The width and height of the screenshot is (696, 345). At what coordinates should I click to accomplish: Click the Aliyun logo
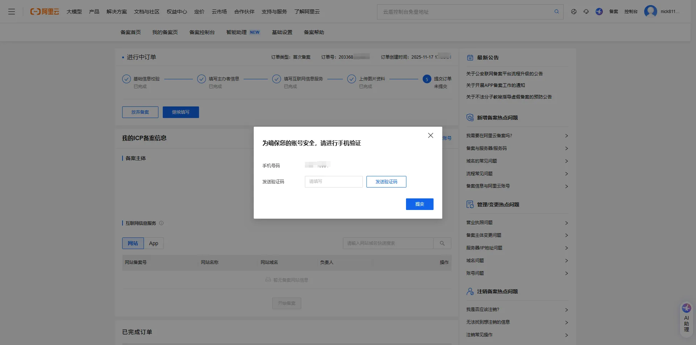[45, 12]
